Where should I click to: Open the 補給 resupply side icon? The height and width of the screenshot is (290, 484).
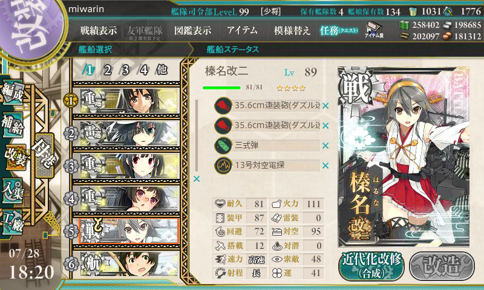13,125
